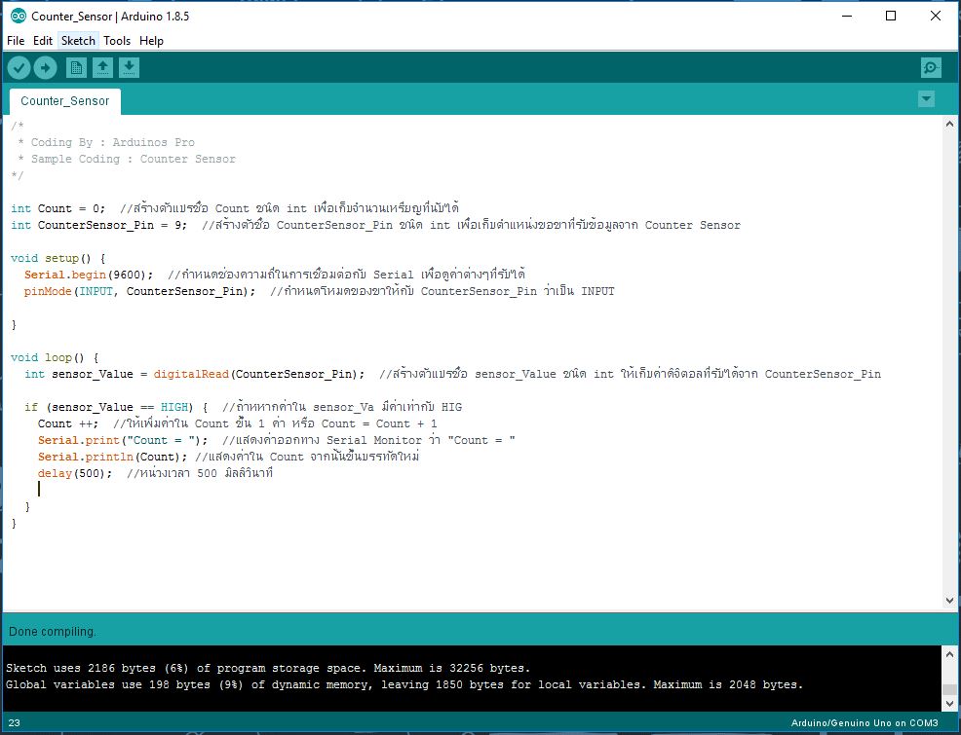961x735 pixels.
Task: Expand the editor scrollbar's down arrow
Action: [x=950, y=600]
